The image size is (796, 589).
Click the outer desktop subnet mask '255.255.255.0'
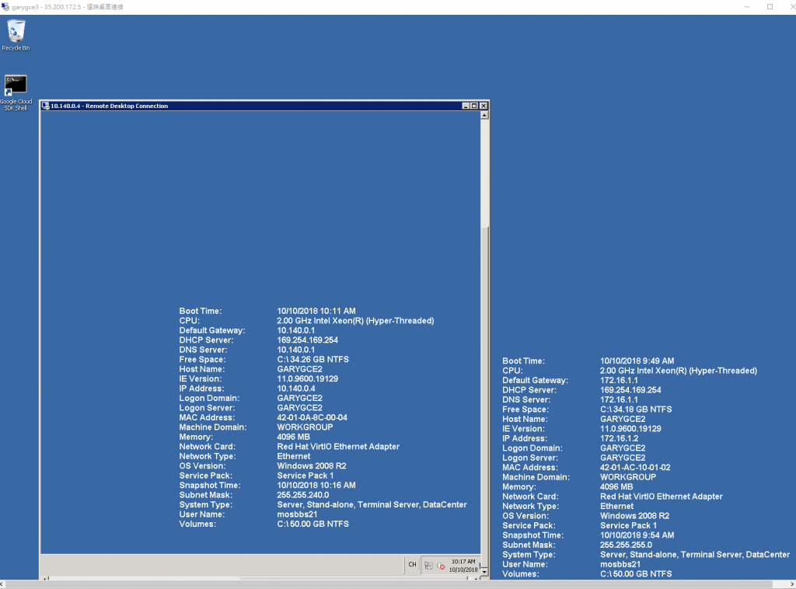point(626,545)
